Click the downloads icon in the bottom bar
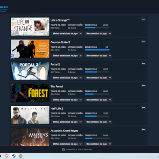This screenshot has height=159, width=159. [x=63, y=149]
